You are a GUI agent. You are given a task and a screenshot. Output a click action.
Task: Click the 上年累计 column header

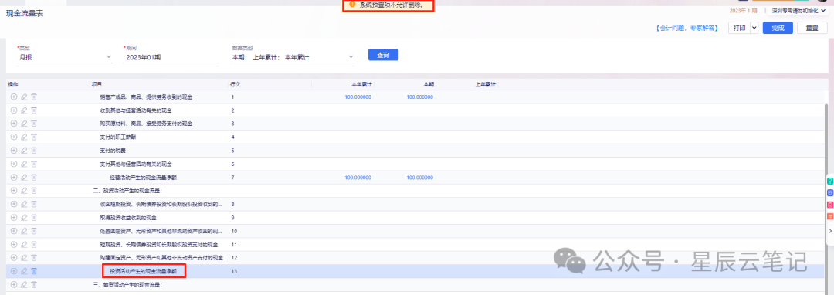click(x=486, y=84)
